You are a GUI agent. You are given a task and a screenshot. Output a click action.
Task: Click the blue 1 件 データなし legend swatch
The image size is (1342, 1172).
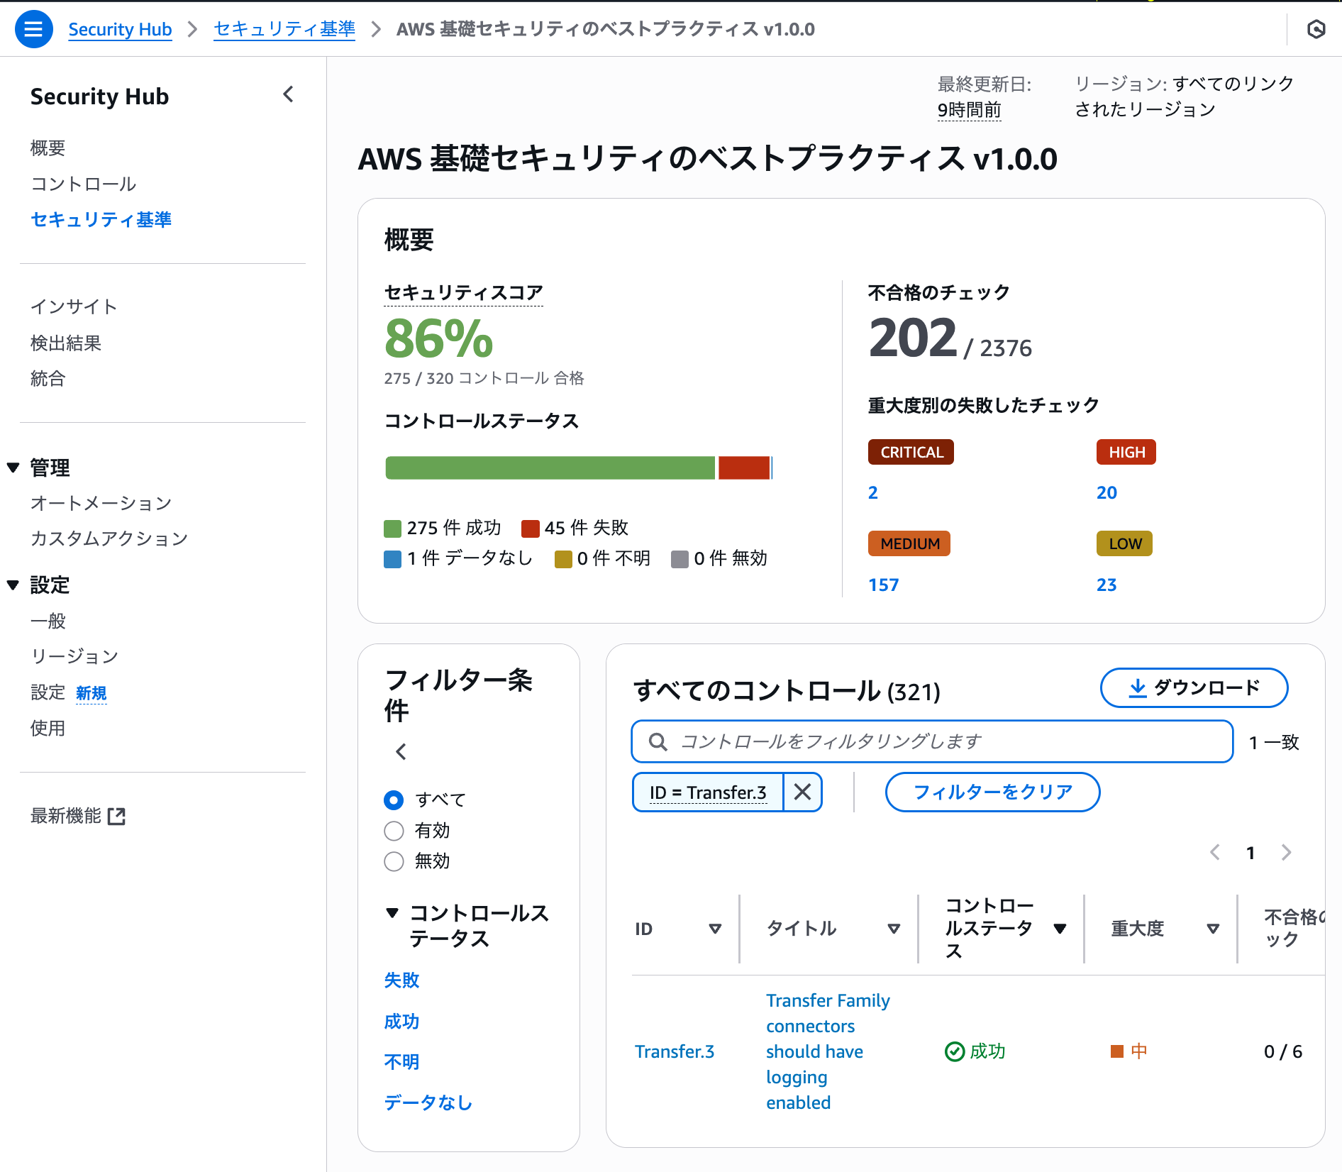(x=392, y=559)
